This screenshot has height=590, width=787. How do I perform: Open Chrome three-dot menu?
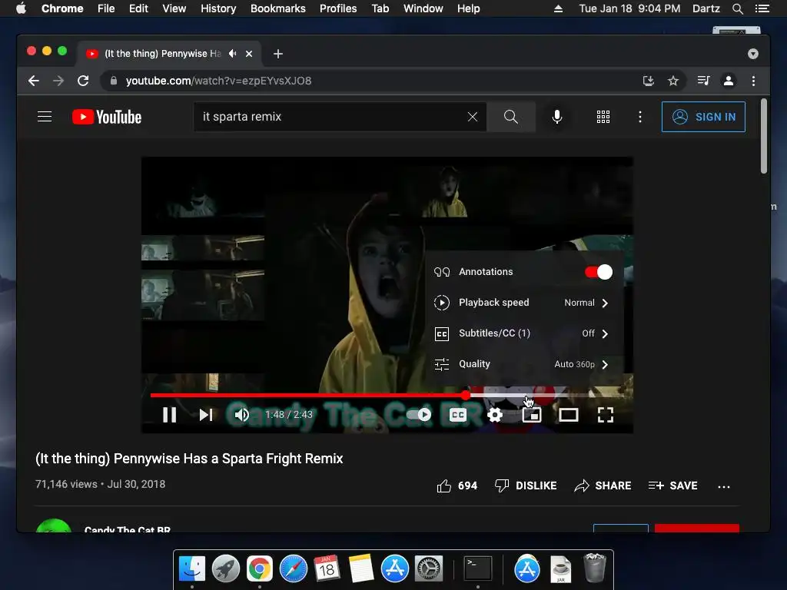pyautogui.click(x=753, y=81)
